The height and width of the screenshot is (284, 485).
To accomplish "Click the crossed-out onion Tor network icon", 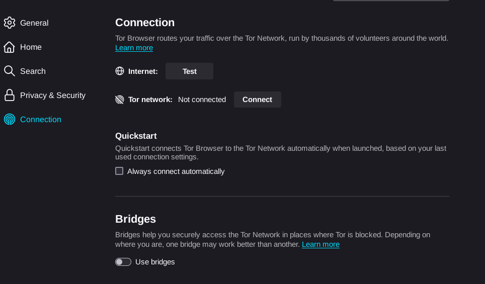I will coord(120,100).
